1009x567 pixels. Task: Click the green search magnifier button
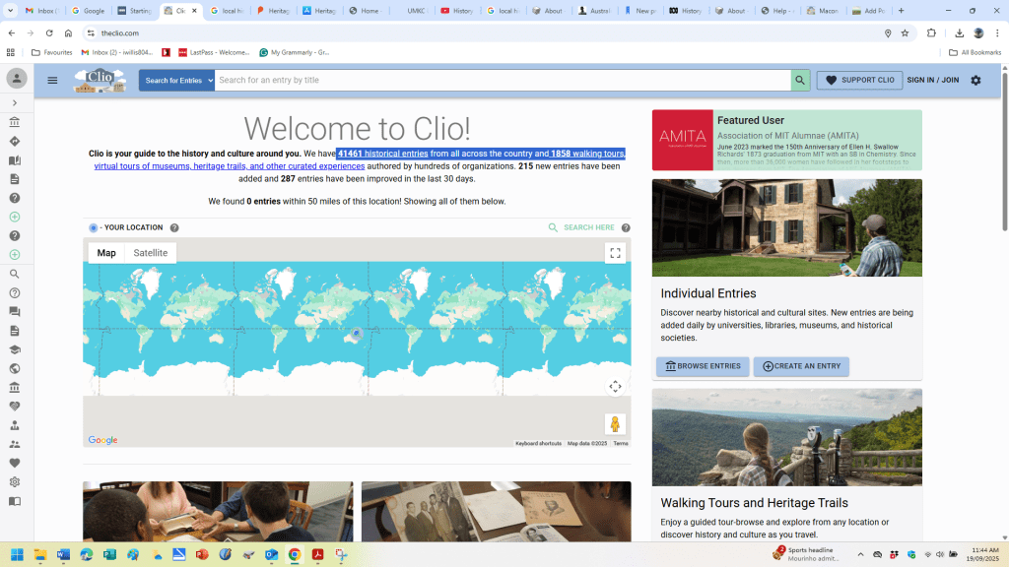pyautogui.click(x=800, y=81)
